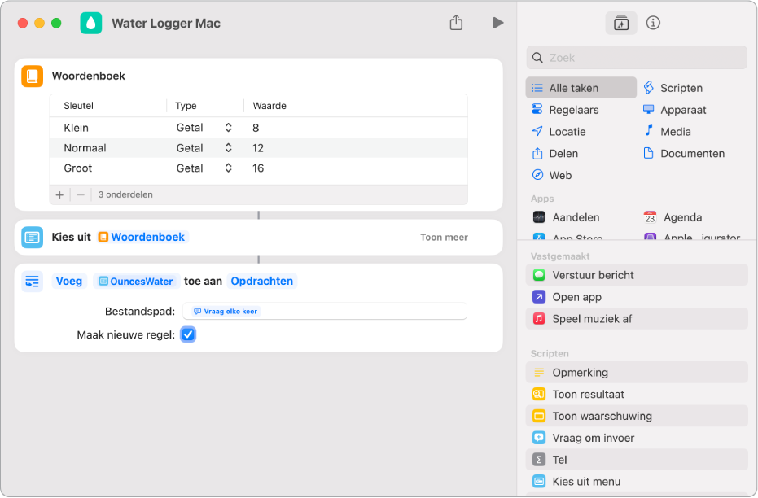Image resolution: width=758 pixels, height=498 pixels.
Task: Expand options with Toon meer
Action: 444,237
